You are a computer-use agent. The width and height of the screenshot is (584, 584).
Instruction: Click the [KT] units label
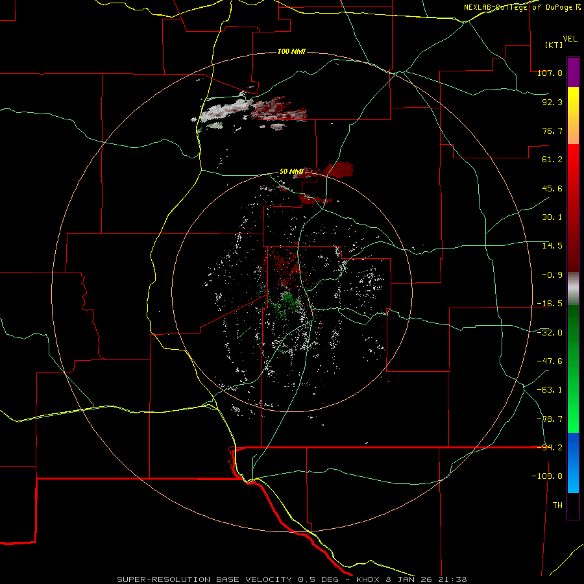(554, 45)
